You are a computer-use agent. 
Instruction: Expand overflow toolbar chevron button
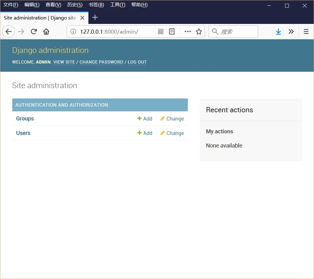(291, 31)
